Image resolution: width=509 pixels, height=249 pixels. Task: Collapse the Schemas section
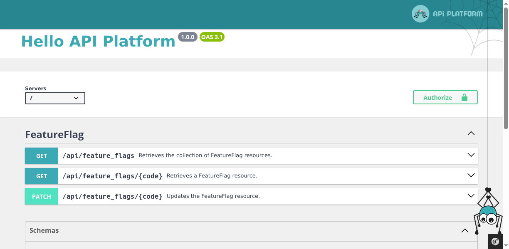click(x=465, y=231)
